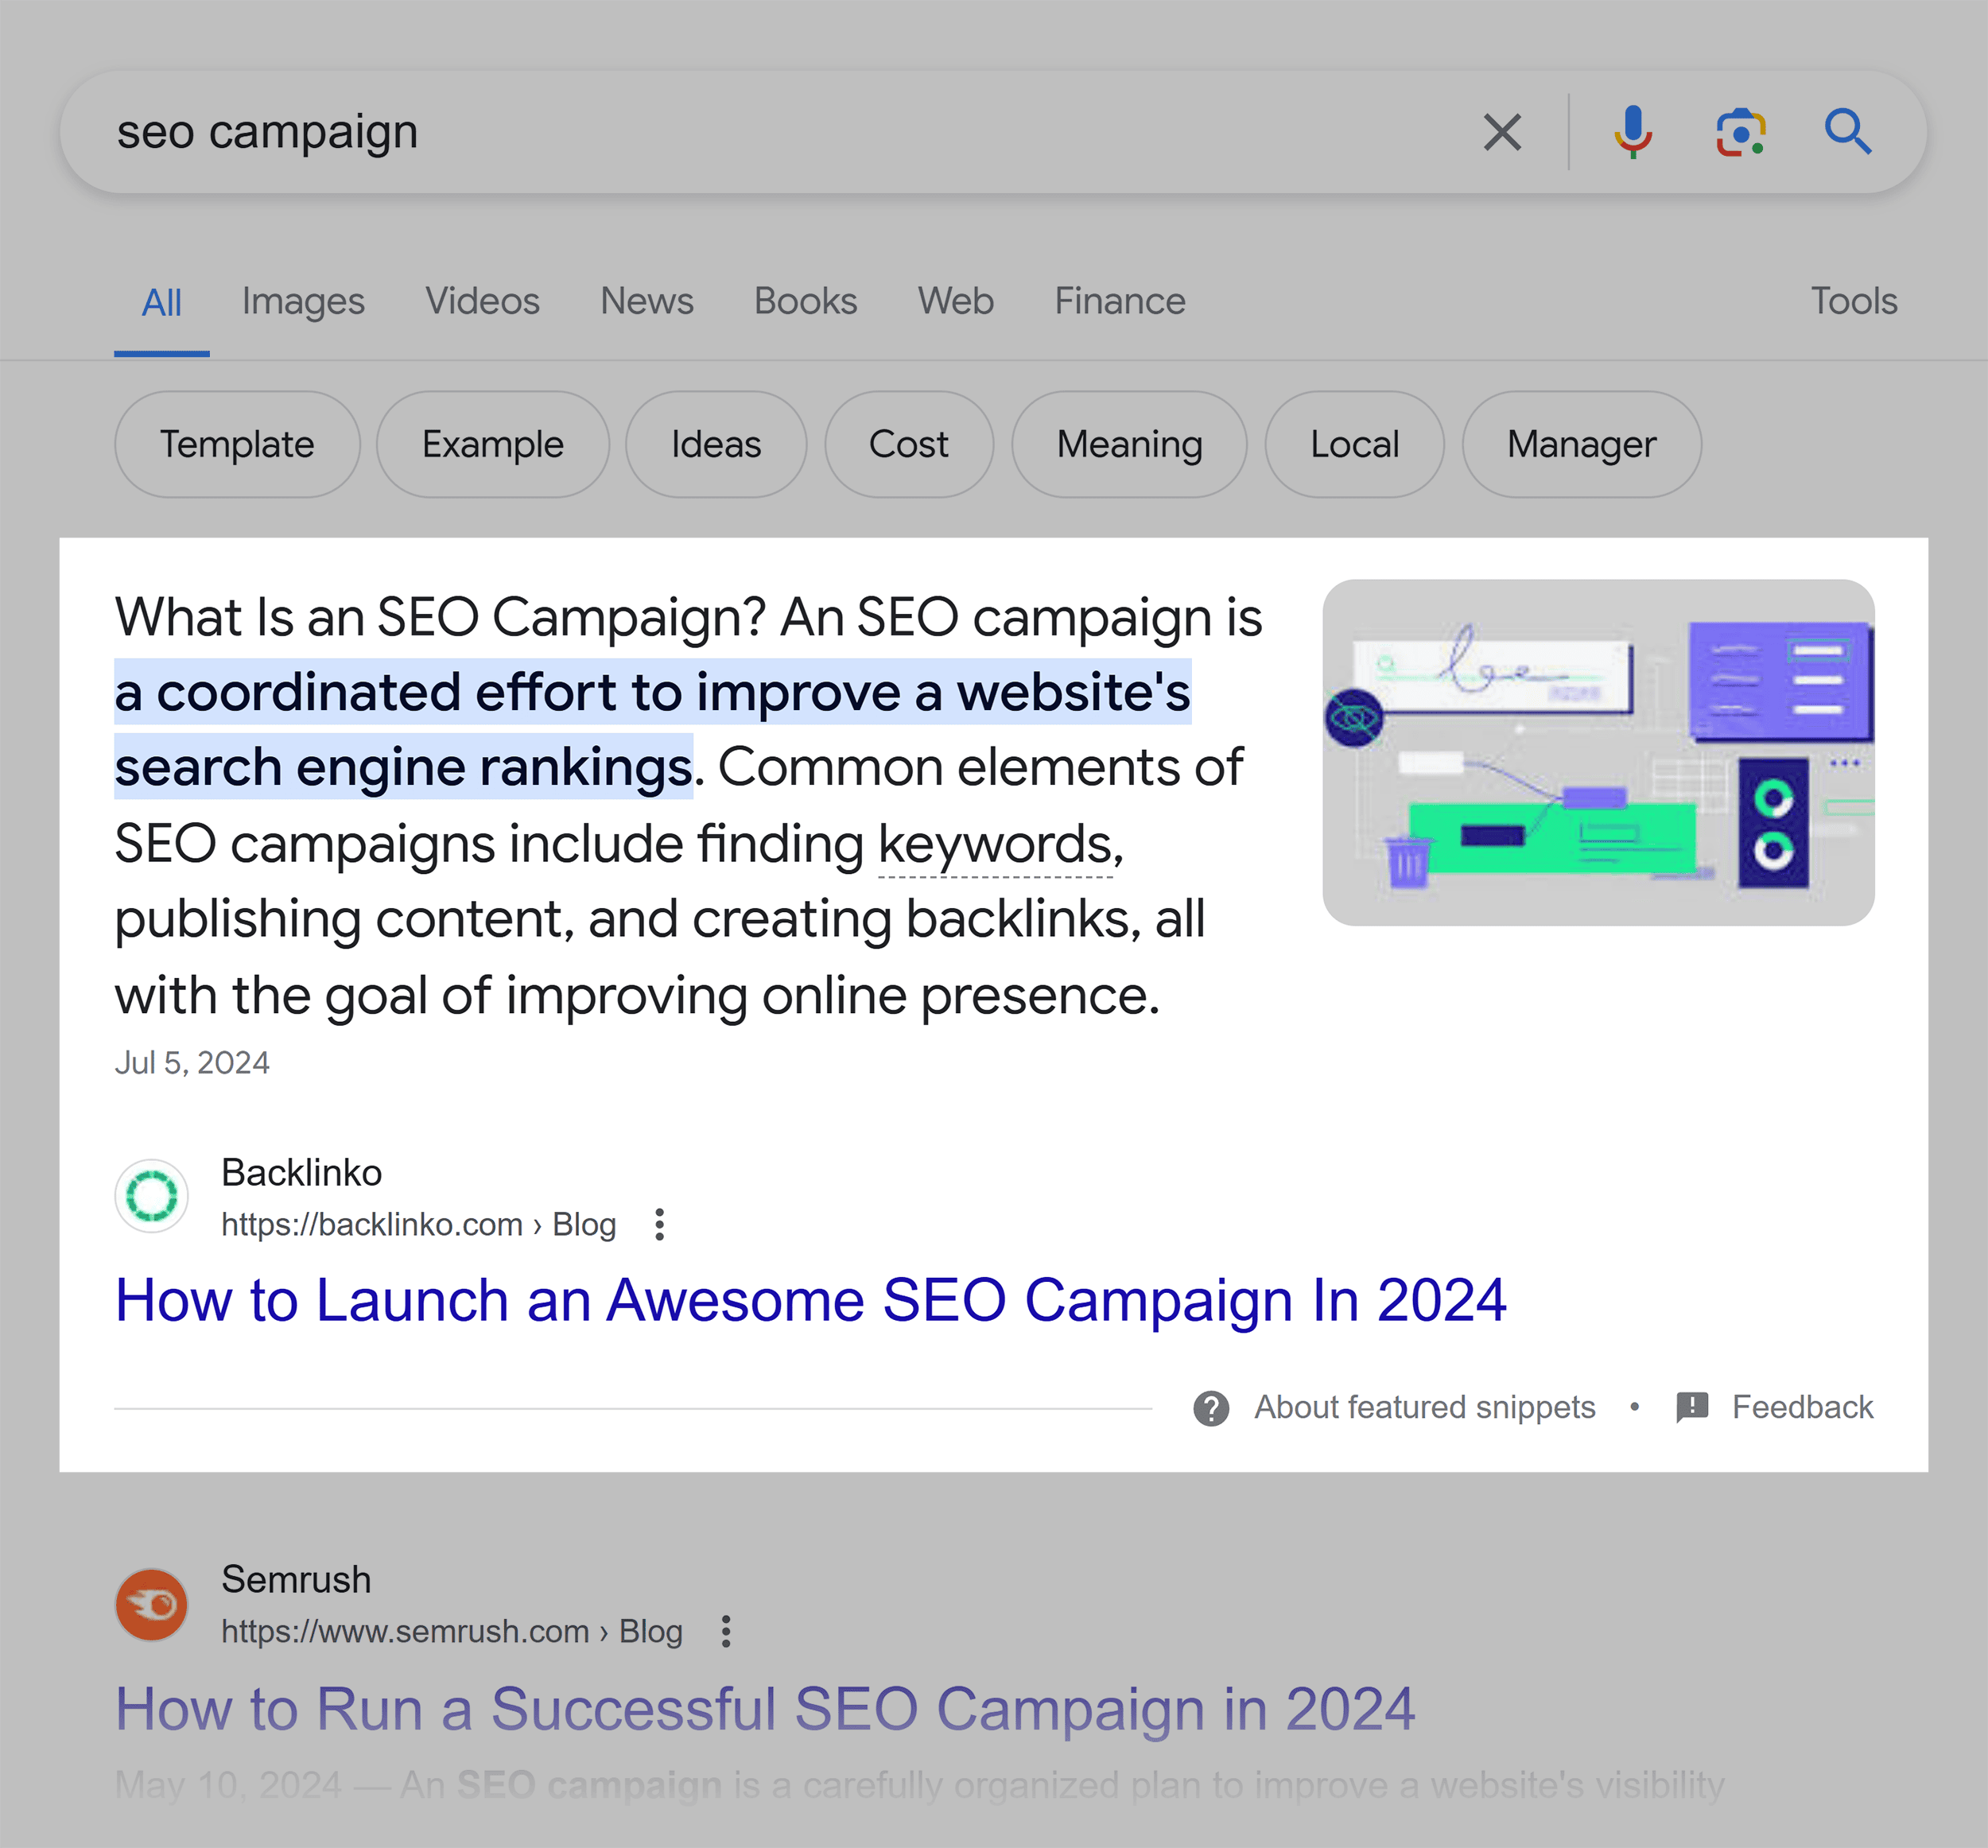Click the Semrush site name
Viewport: 1988px width, 1848px height.
coord(296,1580)
